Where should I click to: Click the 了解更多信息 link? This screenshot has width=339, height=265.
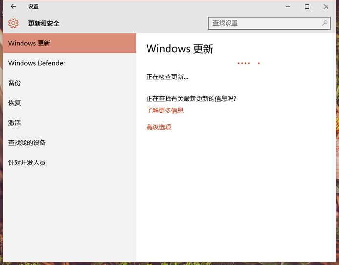165,111
